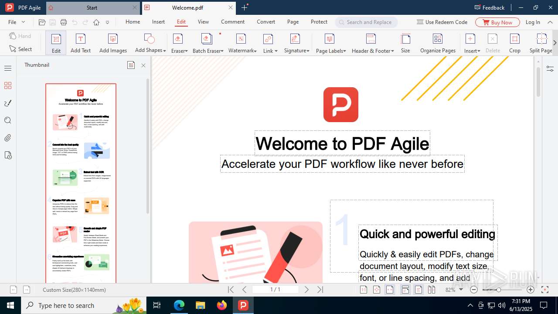Click the zoom in plus button
Image resolution: width=558 pixels, height=314 pixels.
pos(531,290)
